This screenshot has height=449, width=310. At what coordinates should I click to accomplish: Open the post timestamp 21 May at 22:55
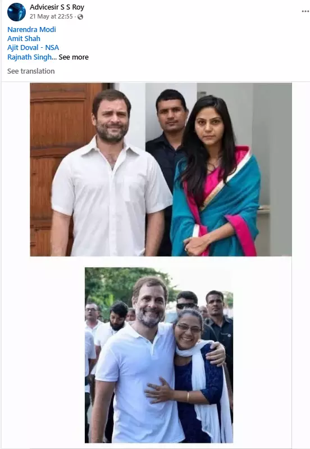(51, 17)
